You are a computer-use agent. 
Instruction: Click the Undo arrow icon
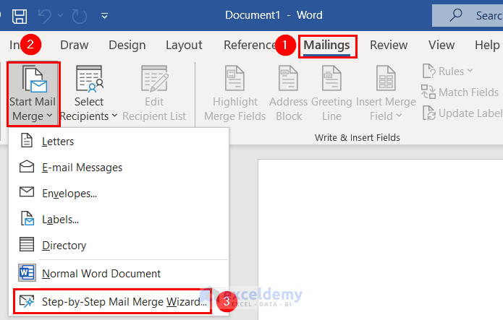point(45,16)
